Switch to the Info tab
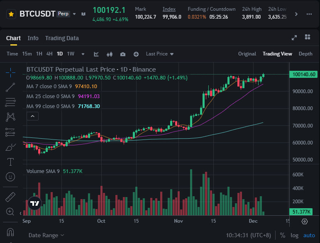Image resolution: width=320 pixels, height=243 pixels. tap(33, 38)
